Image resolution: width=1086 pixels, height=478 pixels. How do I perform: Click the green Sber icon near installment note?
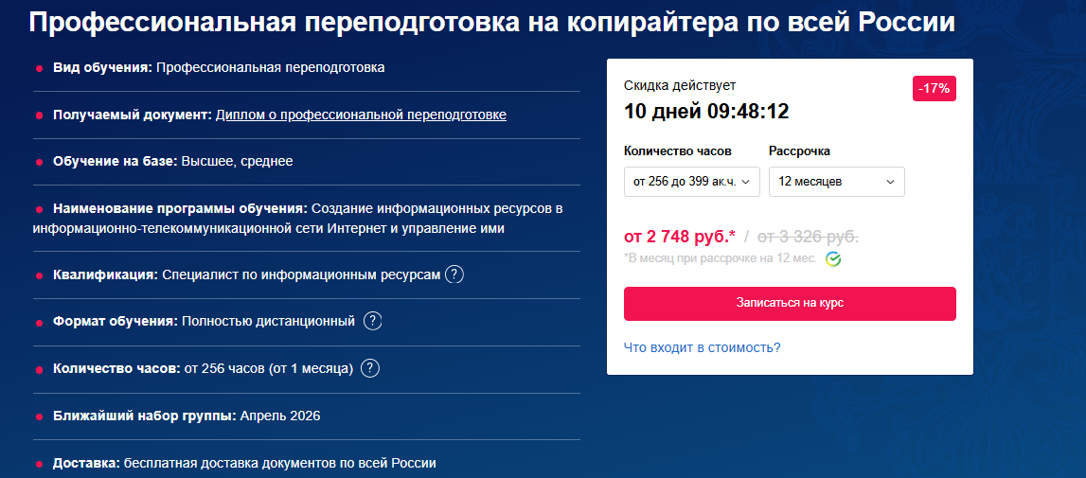[833, 258]
